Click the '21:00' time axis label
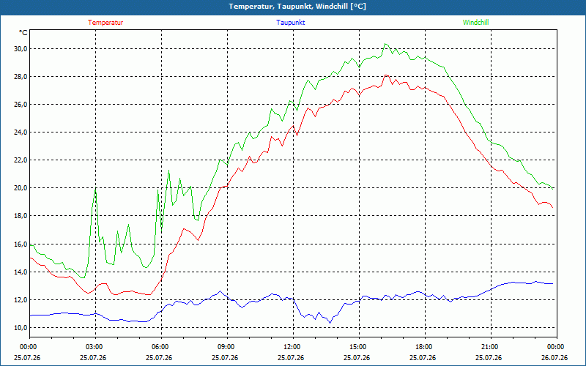Viewport: 586px width, 366px height. (490, 346)
